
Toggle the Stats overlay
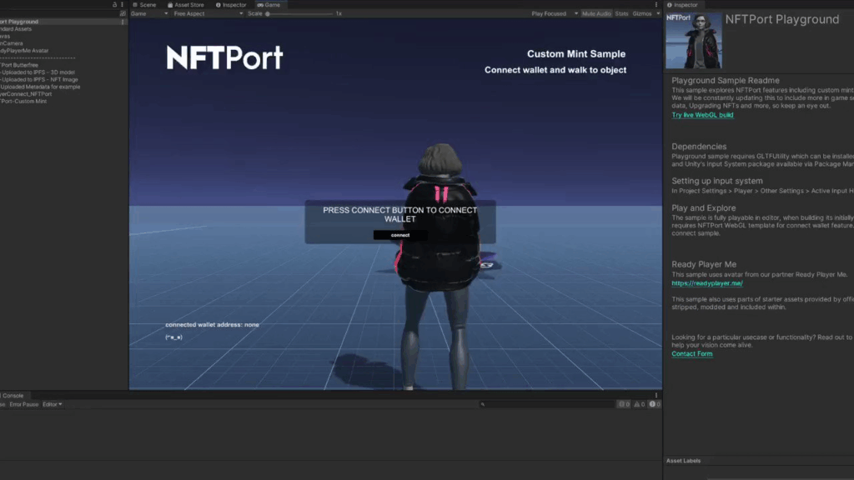(621, 13)
